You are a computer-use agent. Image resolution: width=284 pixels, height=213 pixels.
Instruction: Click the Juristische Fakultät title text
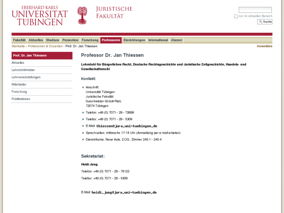(x=114, y=13)
